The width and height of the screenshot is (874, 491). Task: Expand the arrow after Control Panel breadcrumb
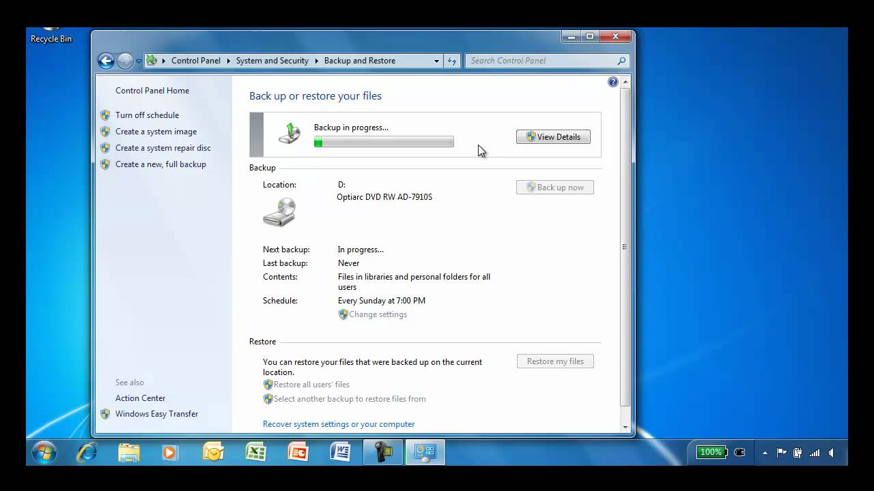(228, 61)
